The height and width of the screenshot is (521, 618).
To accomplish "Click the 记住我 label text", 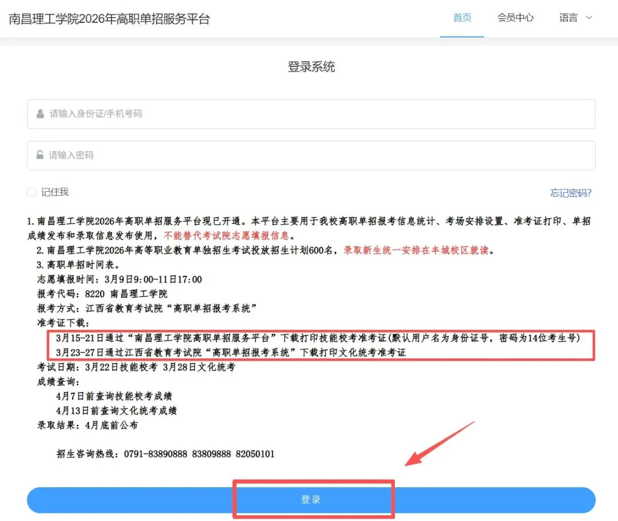I will pyautogui.click(x=55, y=192).
